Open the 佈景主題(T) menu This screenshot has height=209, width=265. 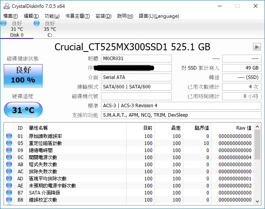[77, 16]
